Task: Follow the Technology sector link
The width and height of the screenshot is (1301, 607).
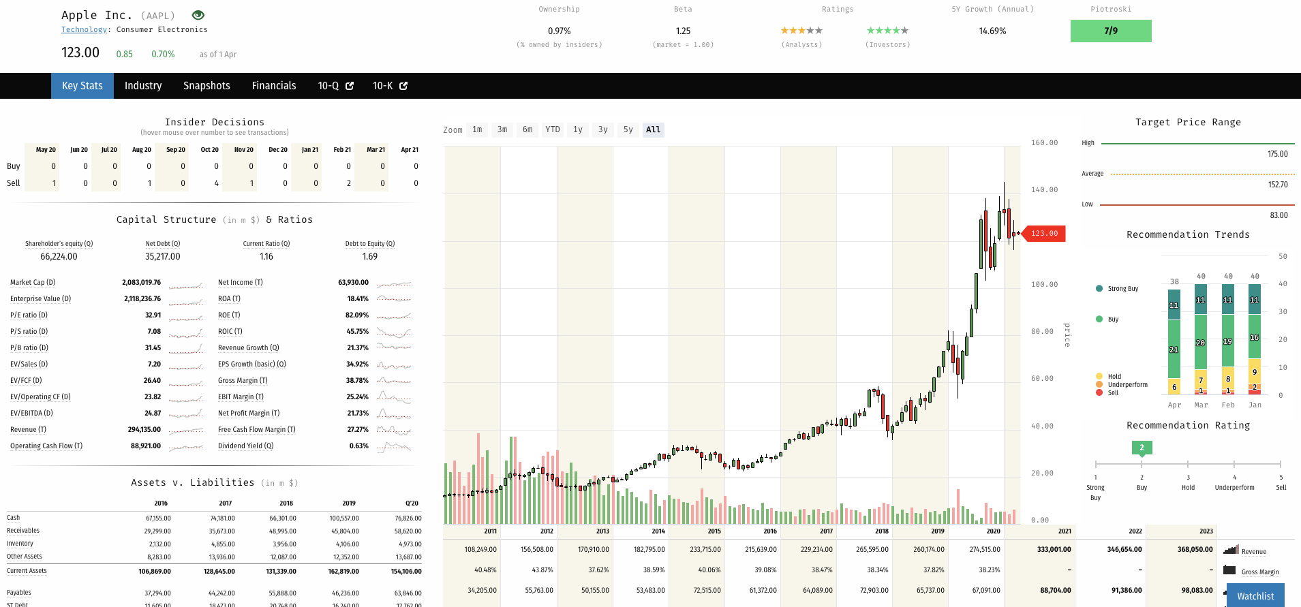Action: pyautogui.click(x=84, y=30)
